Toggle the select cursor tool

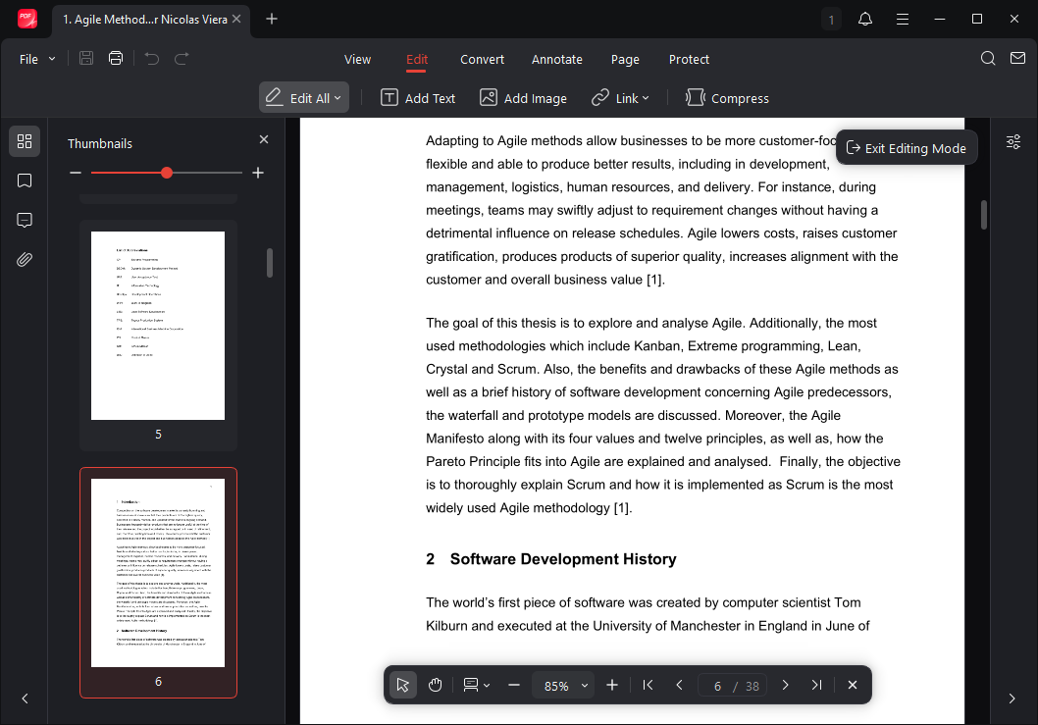coord(402,685)
